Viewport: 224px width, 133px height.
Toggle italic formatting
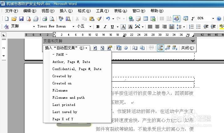[x=105, y=26]
